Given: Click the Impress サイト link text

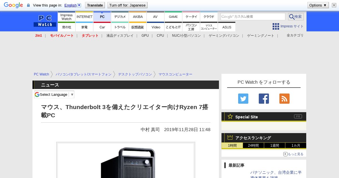Looking at the screenshot, I should (292, 26).
